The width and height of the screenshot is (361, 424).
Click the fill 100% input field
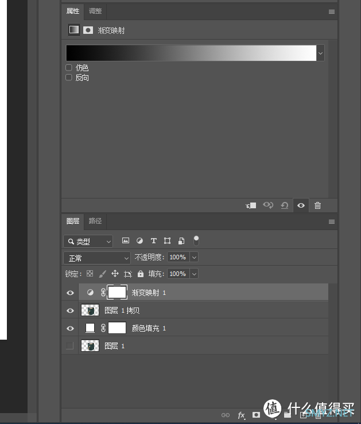178,274
